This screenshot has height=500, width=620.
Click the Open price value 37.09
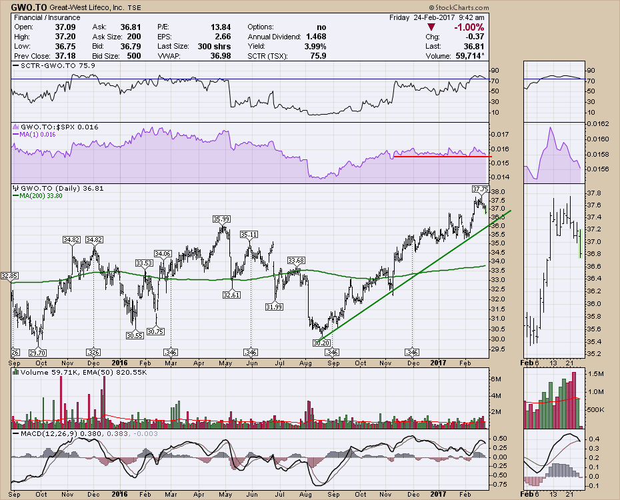point(65,27)
